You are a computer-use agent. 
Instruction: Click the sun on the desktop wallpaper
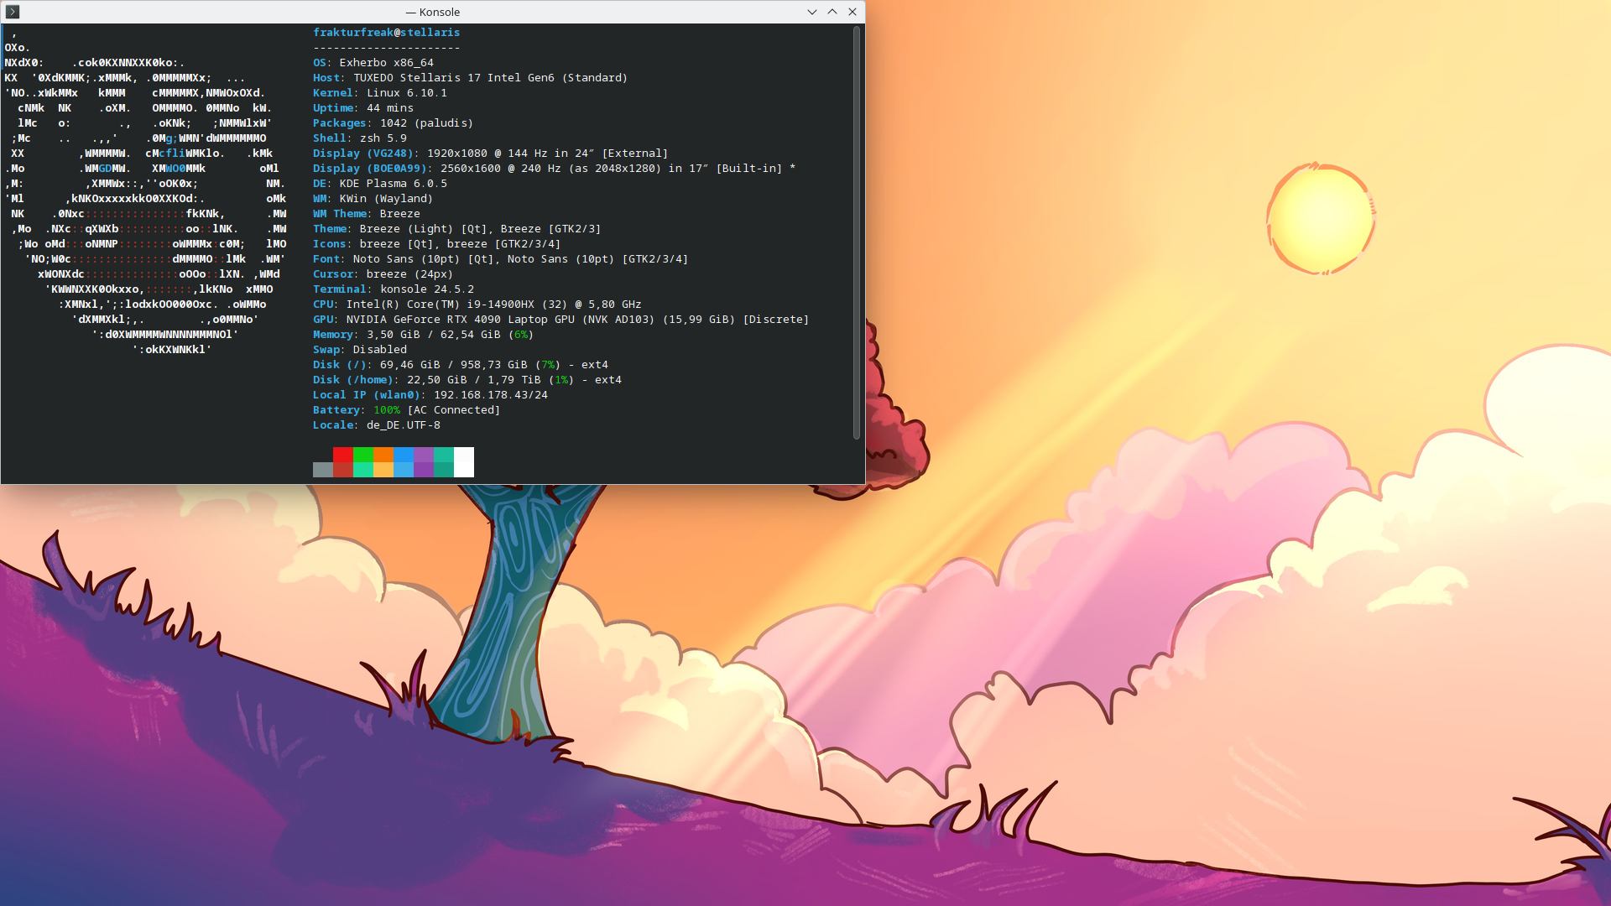(x=1320, y=218)
